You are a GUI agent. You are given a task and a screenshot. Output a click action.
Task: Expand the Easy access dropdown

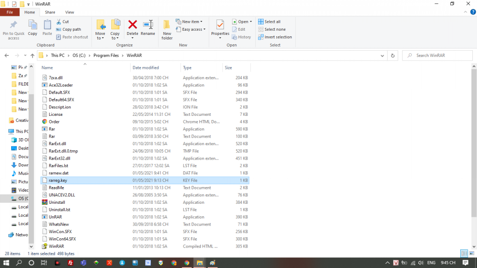191,29
